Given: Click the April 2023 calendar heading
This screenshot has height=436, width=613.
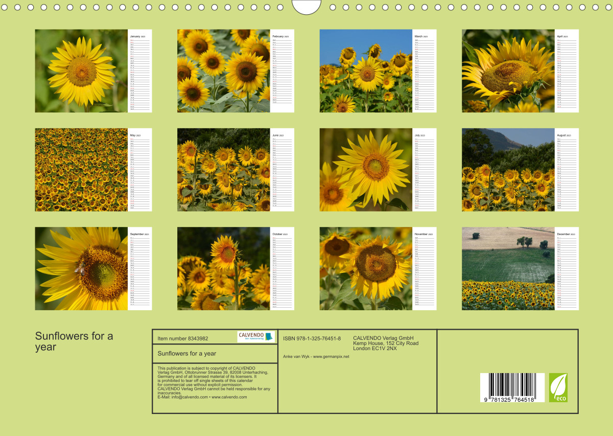Looking at the screenshot, I should (562, 37).
